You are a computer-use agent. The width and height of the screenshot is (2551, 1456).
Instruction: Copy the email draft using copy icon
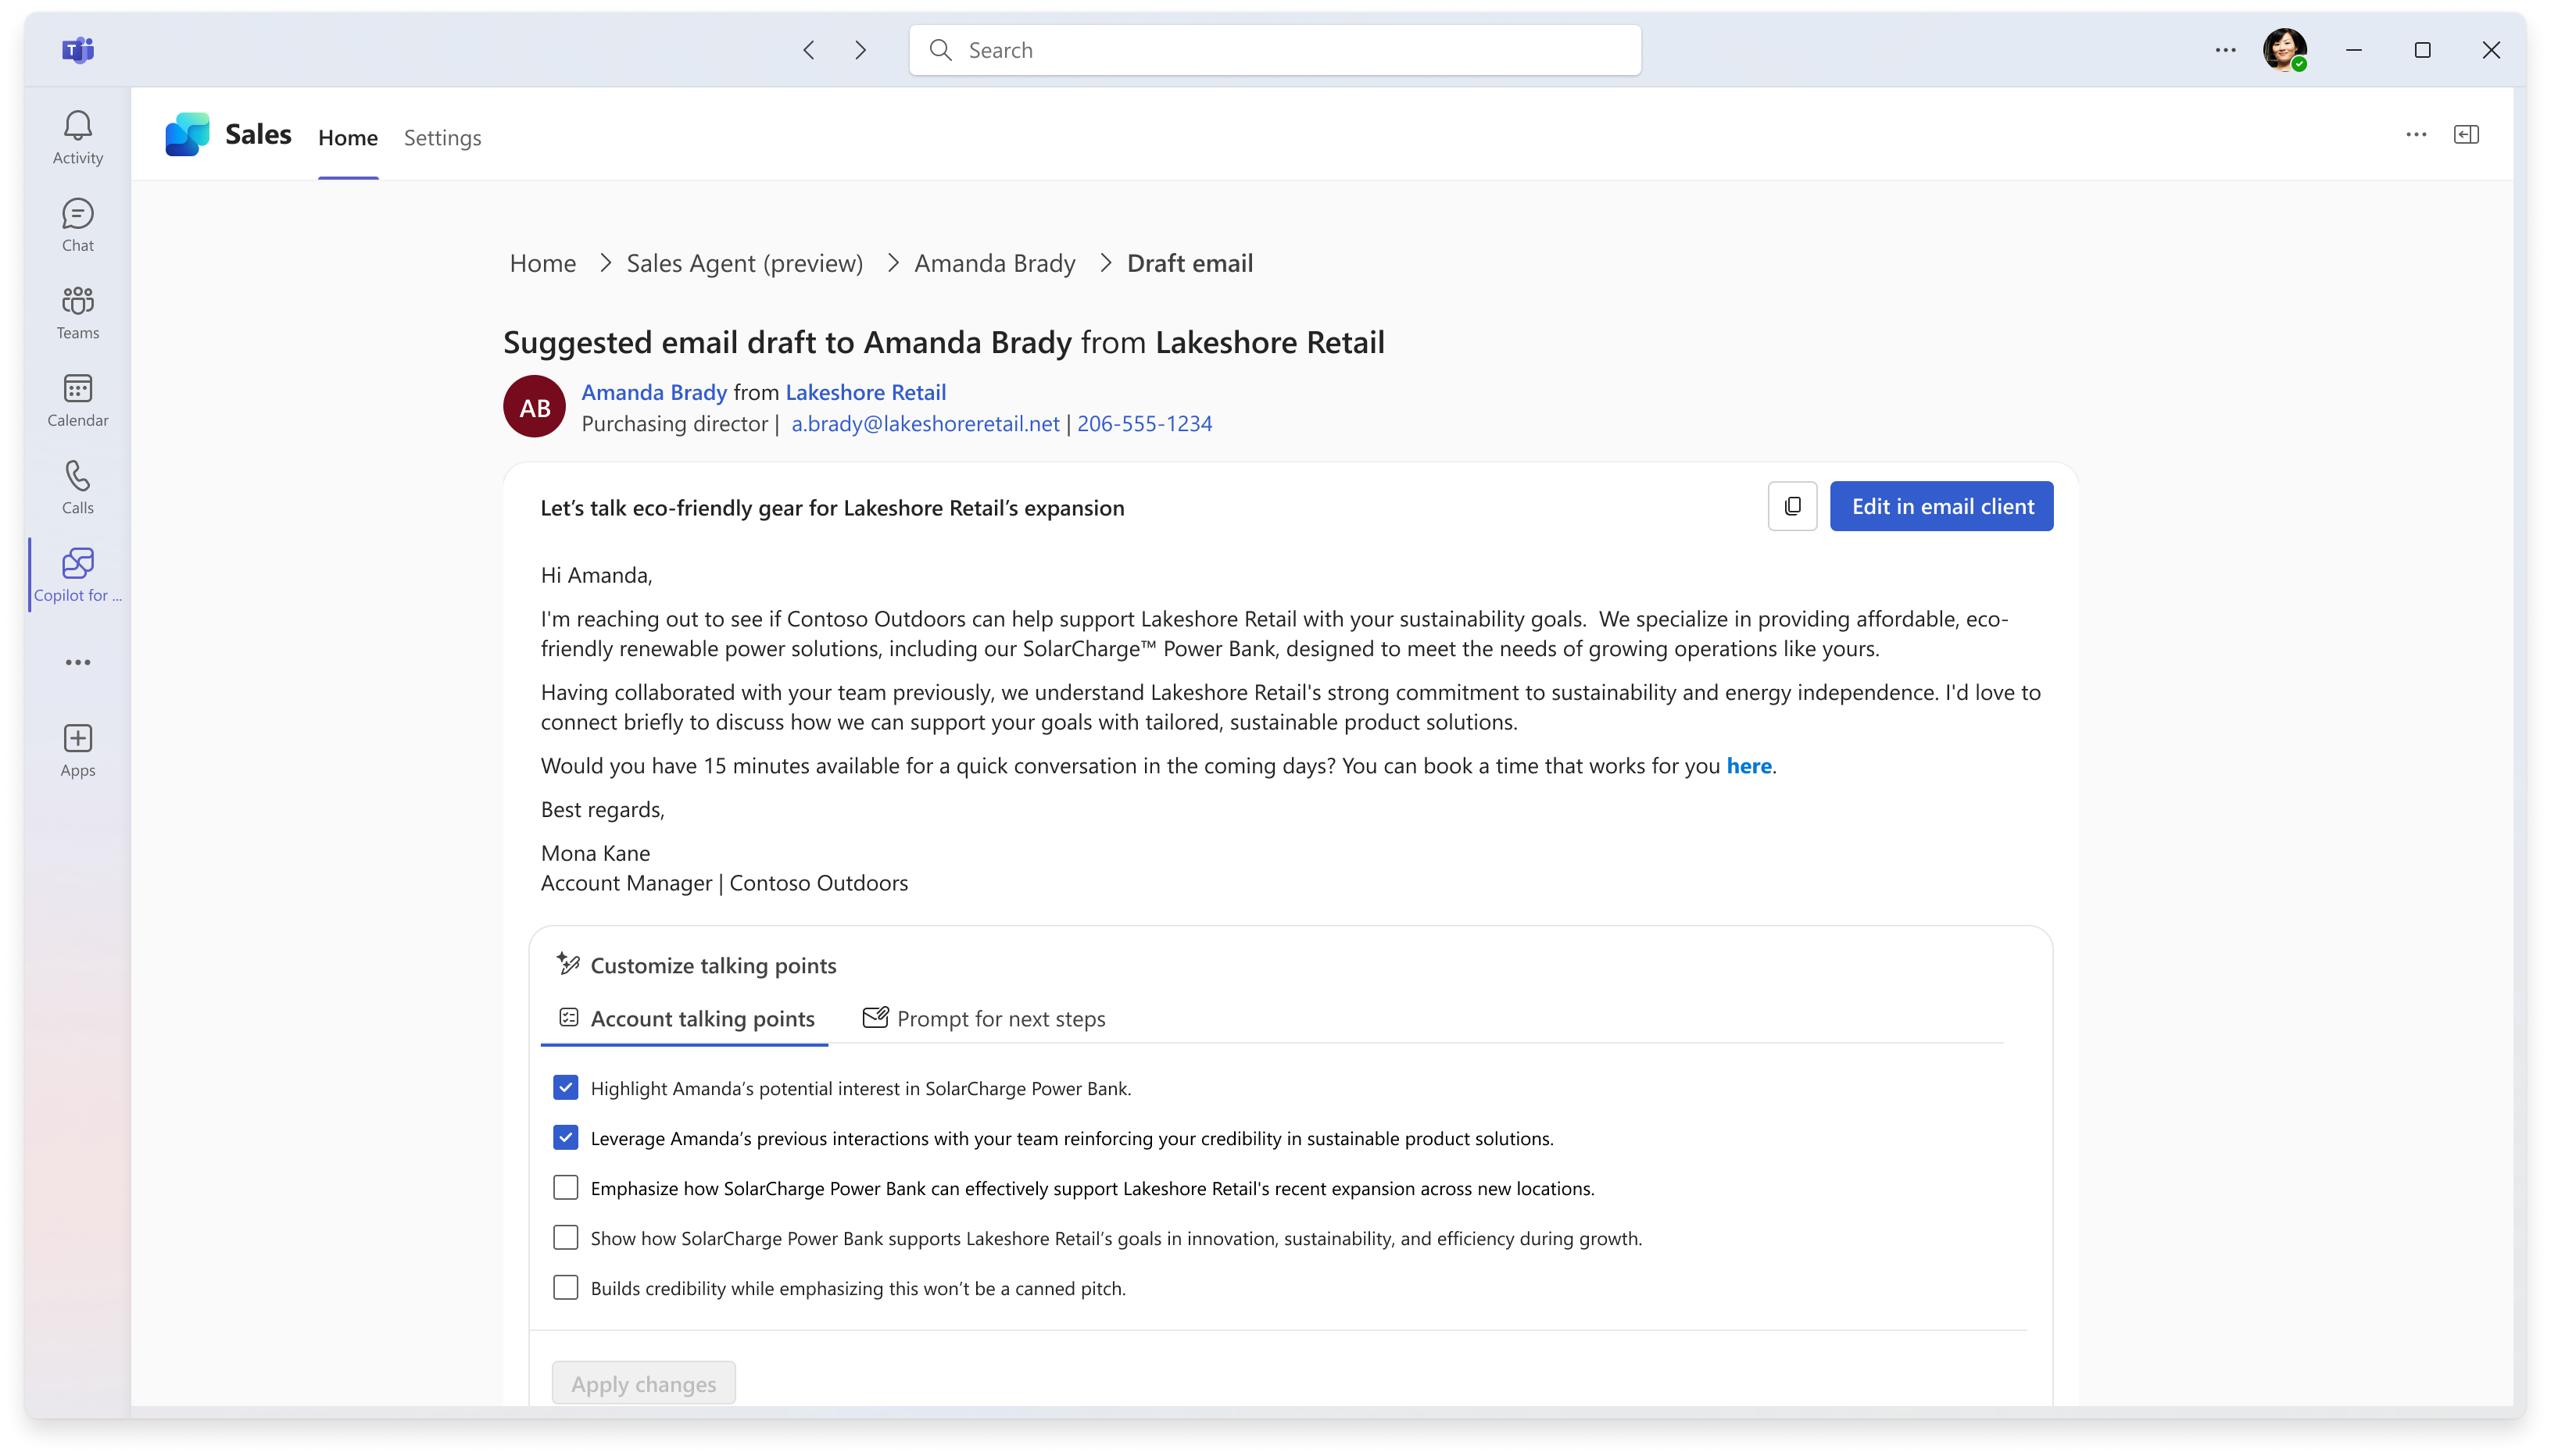pos(1791,506)
